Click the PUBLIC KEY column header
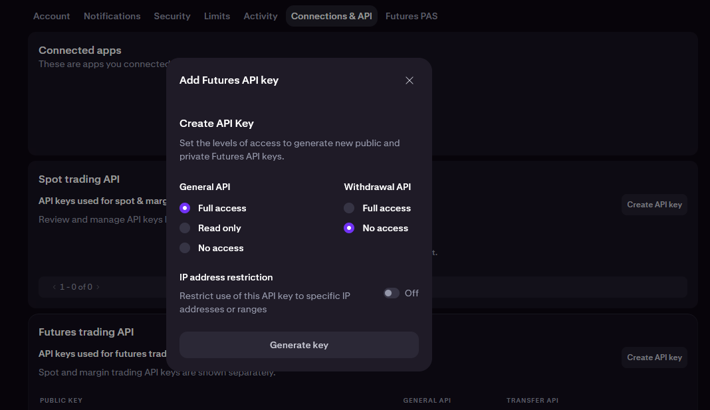 [x=61, y=401]
